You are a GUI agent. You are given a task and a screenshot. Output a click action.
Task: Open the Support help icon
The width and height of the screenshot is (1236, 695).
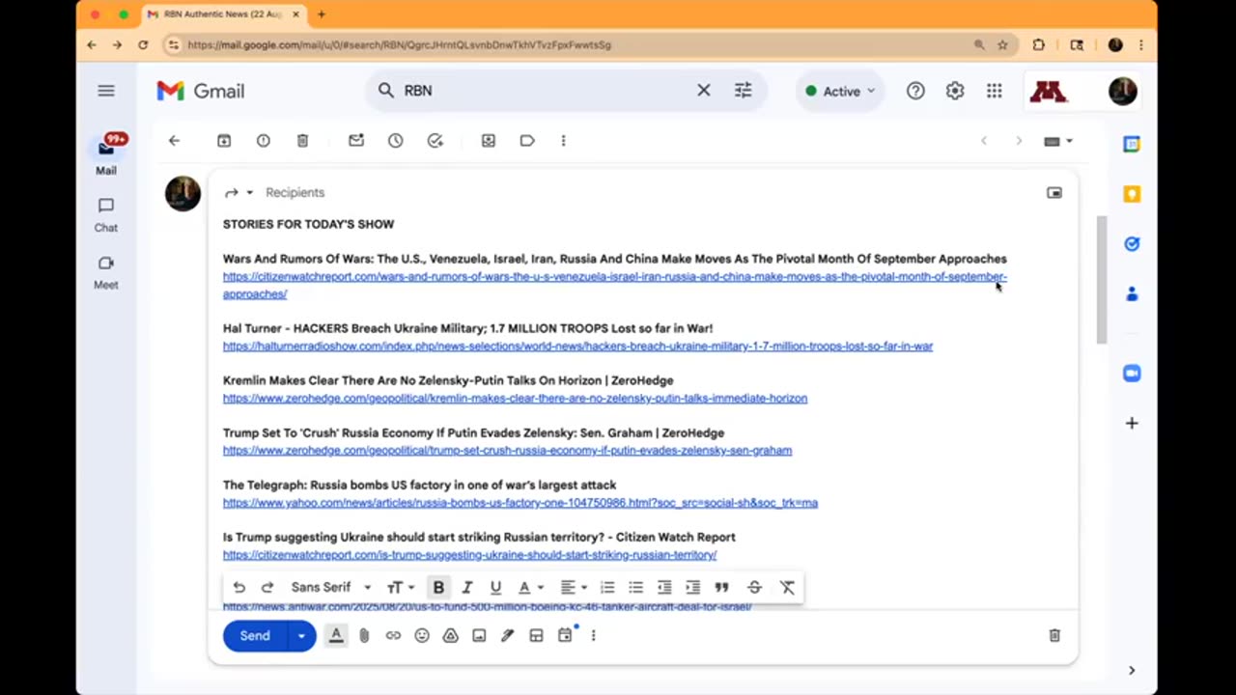pos(915,91)
